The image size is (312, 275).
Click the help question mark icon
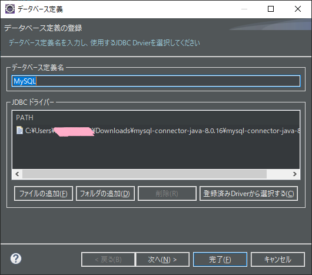(x=16, y=259)
